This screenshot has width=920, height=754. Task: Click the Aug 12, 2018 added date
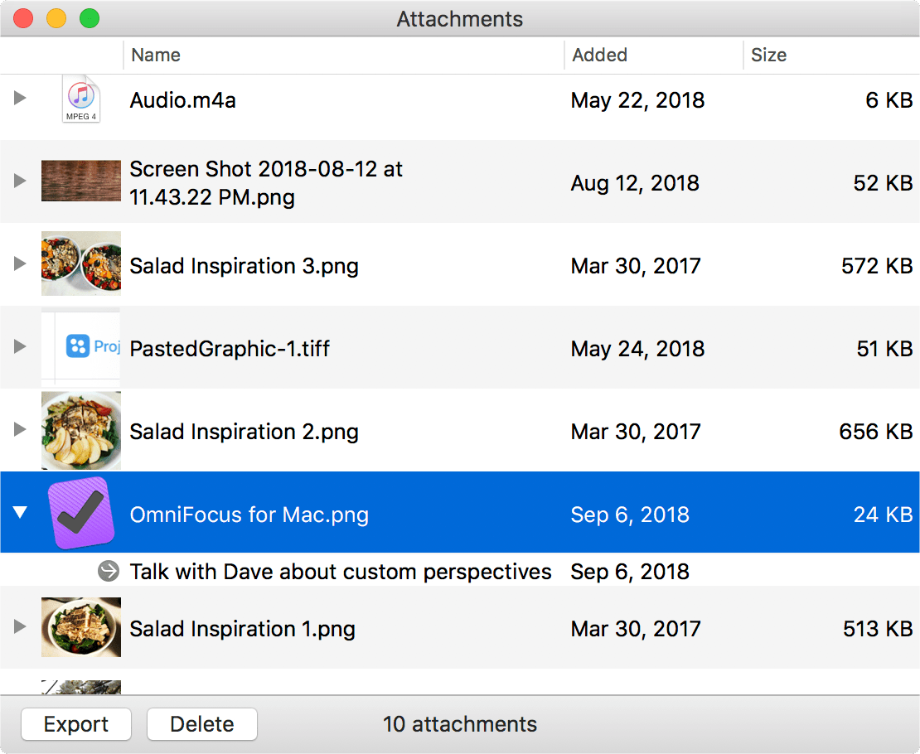635,183
